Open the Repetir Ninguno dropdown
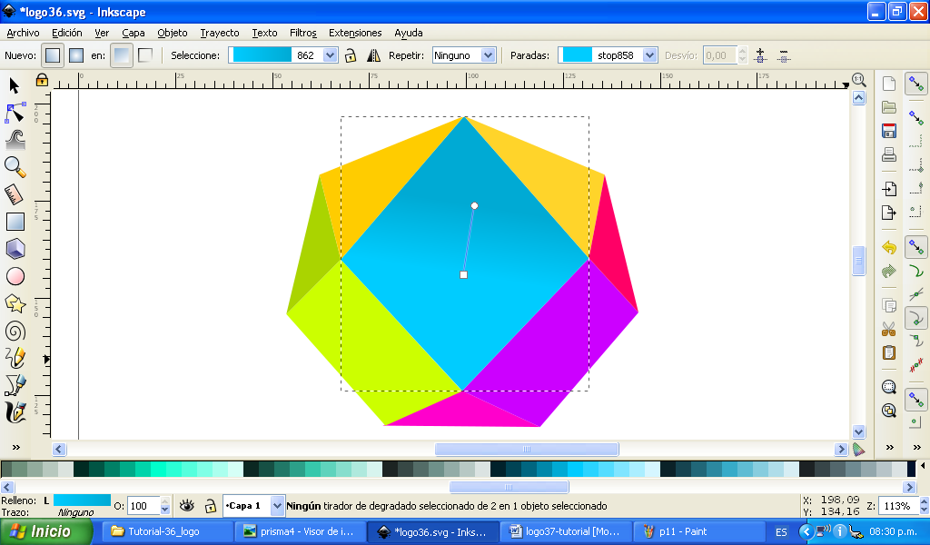 (x=488, y=55)
